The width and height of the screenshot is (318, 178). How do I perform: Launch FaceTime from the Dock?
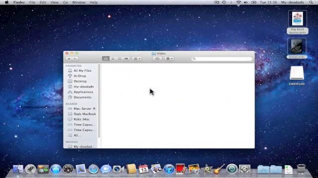point(118,169)
